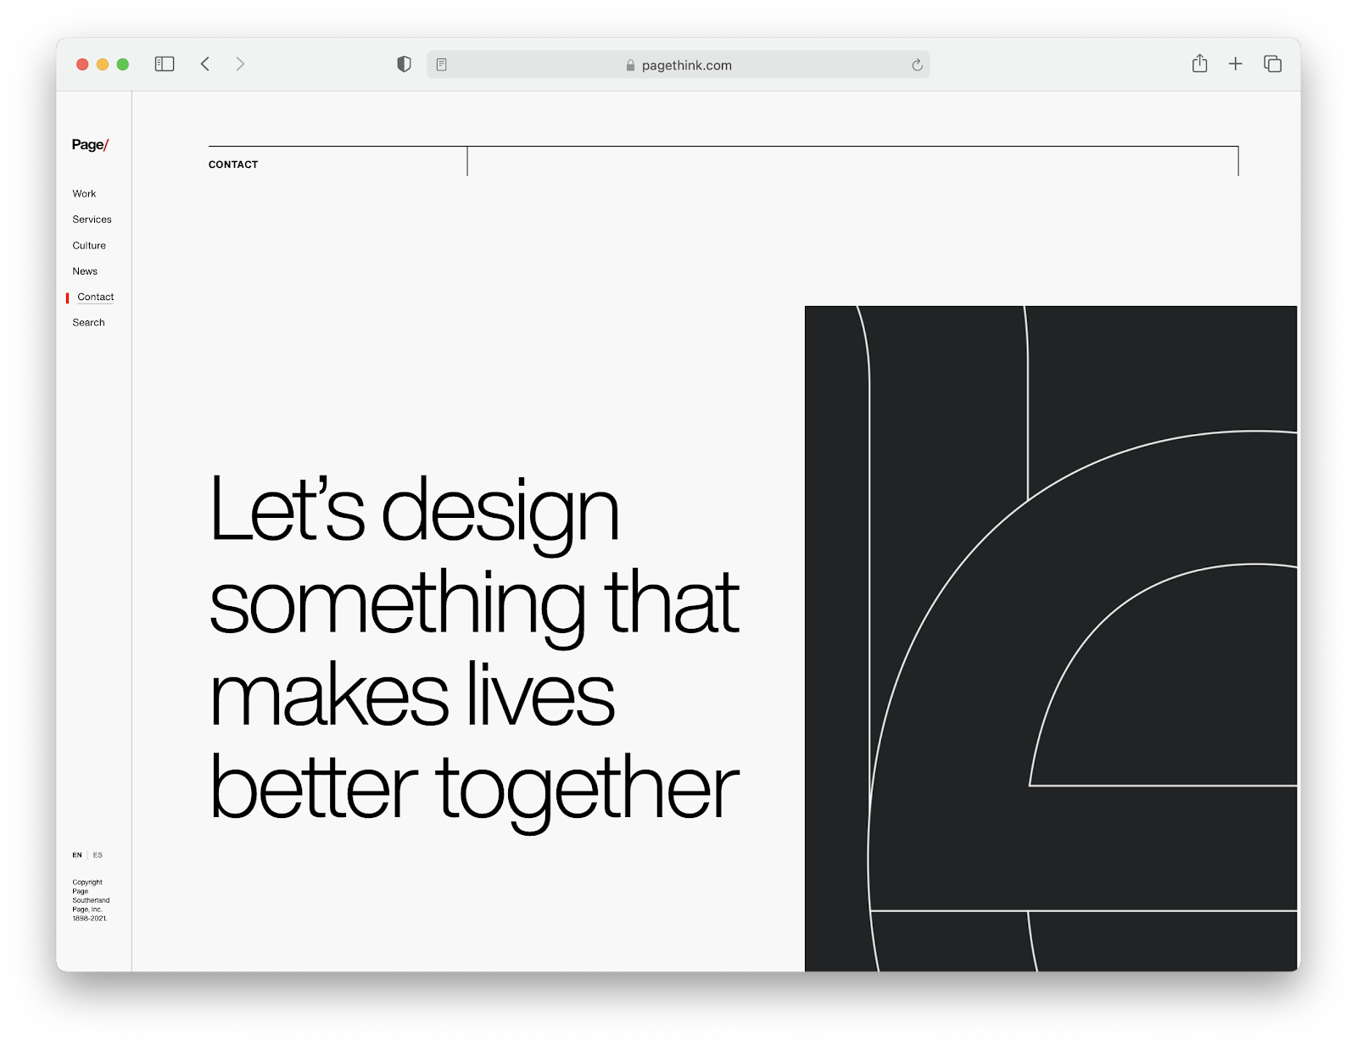The height and width of the screenshot is (1046, 1357).
Task: Select Contact in the side navigation
Action: coord(95,298)
